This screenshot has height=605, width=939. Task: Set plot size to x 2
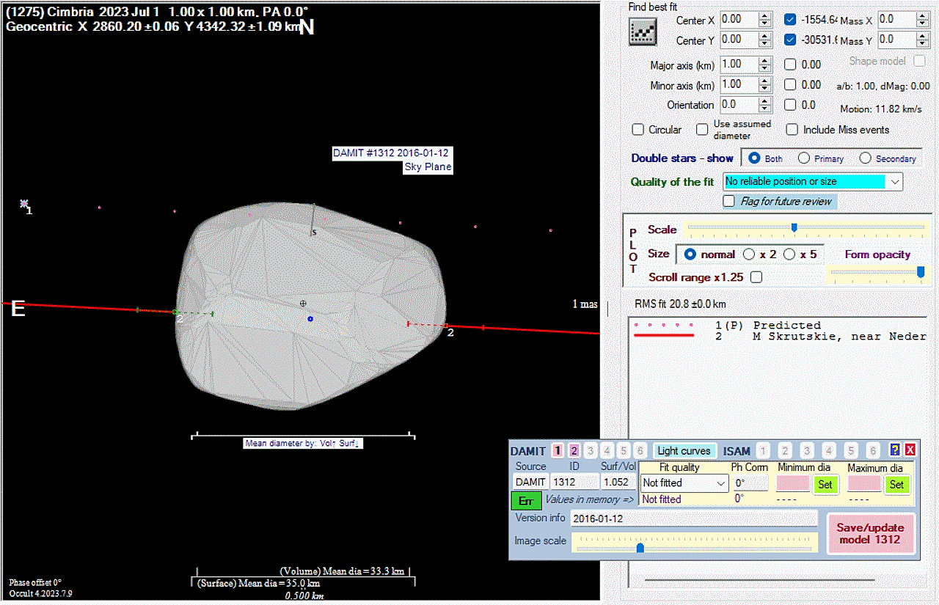(749, 254)
